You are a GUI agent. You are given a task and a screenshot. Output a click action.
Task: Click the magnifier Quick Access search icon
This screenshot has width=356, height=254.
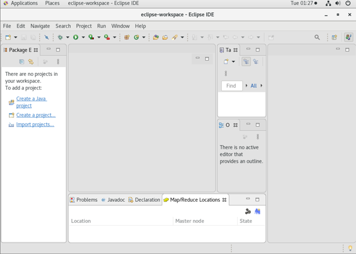(x=317, y=37)
